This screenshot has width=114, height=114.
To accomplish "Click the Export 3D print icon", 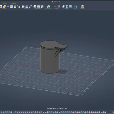I will tap(82, 7).
